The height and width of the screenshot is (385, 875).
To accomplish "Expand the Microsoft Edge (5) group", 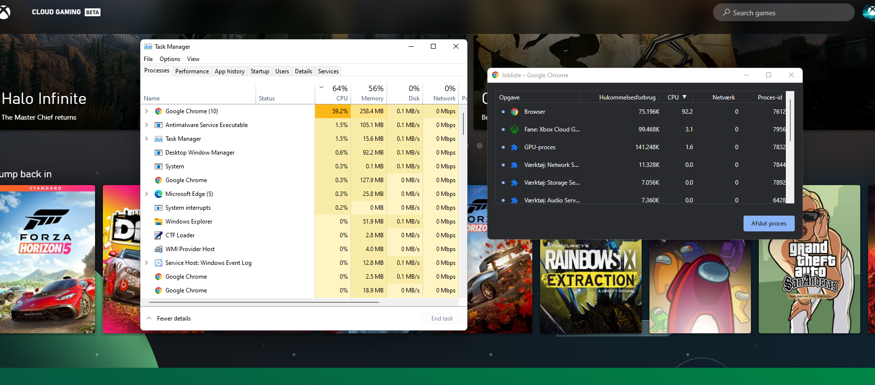I will [147, 194].
